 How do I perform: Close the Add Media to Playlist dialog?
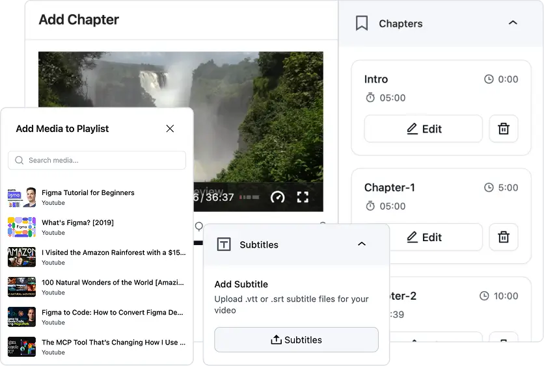(170, 129)
